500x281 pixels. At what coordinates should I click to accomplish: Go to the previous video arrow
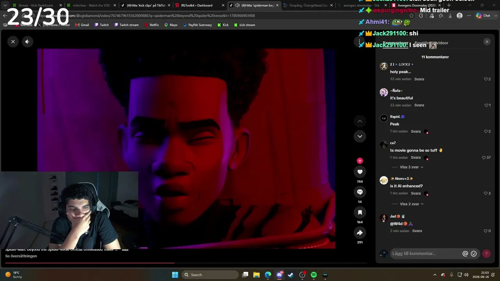pyautogui.click(x=360, y=121)
